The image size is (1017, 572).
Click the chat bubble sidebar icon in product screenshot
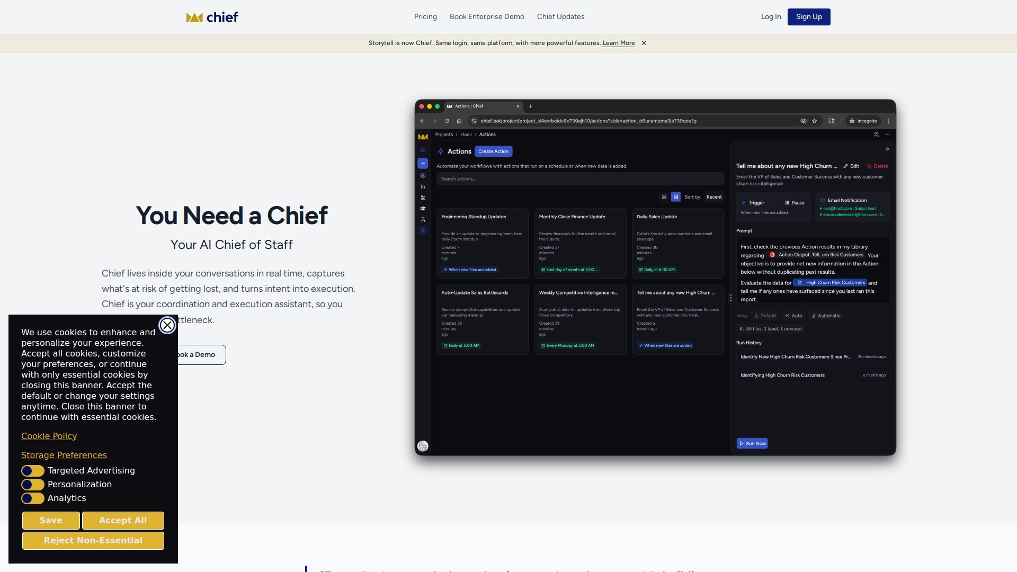(423, 175)
